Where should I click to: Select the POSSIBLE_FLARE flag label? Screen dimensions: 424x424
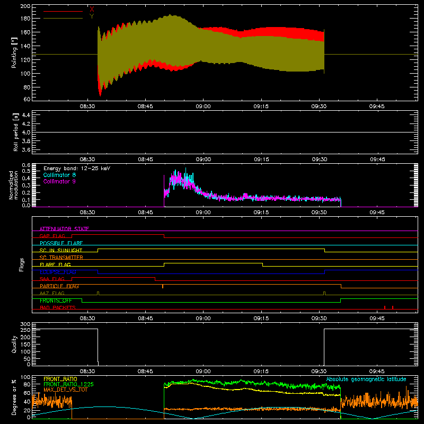tap(61, 243)
